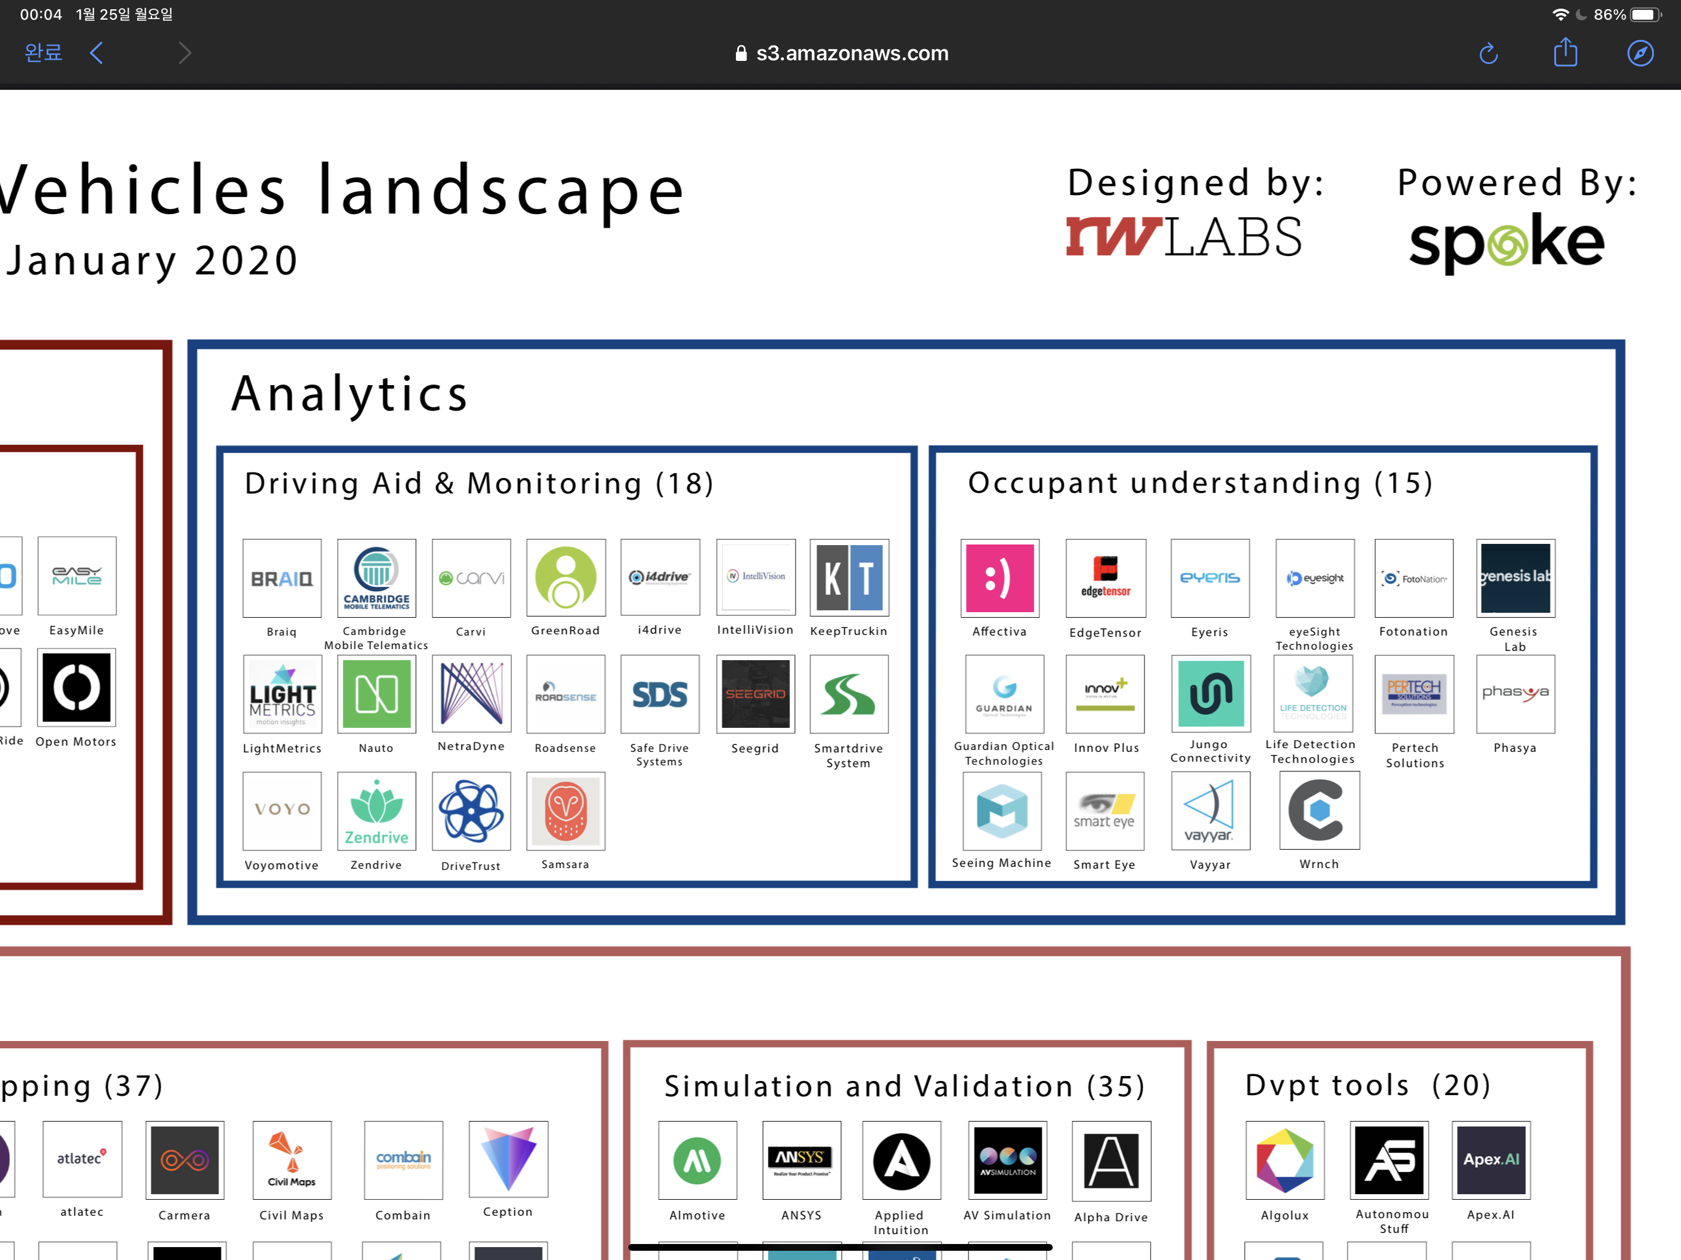
Task: Click the Life Detection Technologies logo
Action: coord(1312,694)
